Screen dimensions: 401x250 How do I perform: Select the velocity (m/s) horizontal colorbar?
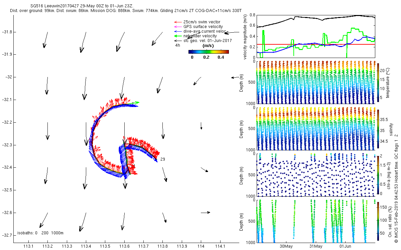[209, 52]
